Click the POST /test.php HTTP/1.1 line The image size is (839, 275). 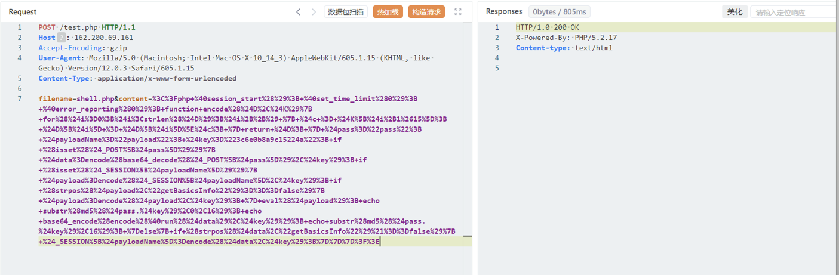pyautogui.click(x=87, y=27)
